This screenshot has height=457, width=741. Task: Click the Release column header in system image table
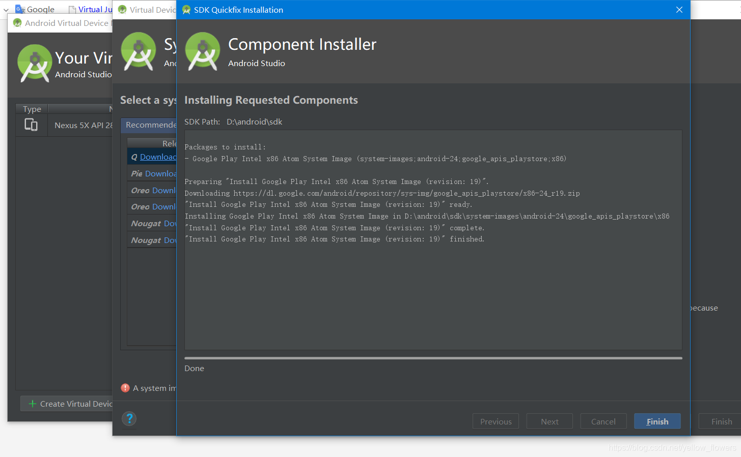(152, 143)
